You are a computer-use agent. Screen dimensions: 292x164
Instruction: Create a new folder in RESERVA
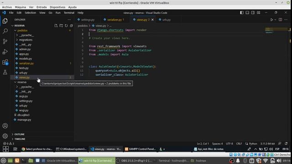click(x=61, y=26)
